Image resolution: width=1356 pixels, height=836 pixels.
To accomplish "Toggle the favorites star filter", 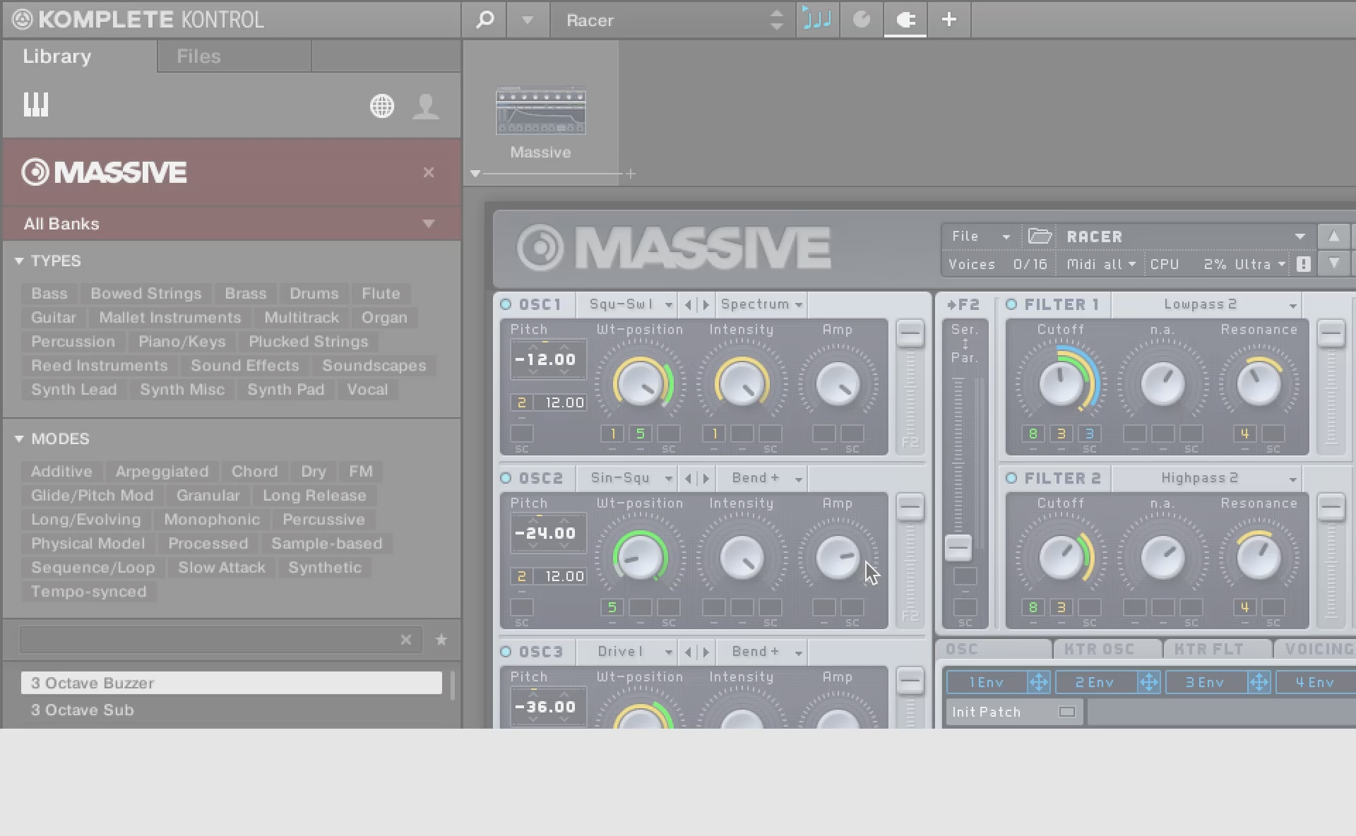I will (441, 640).
